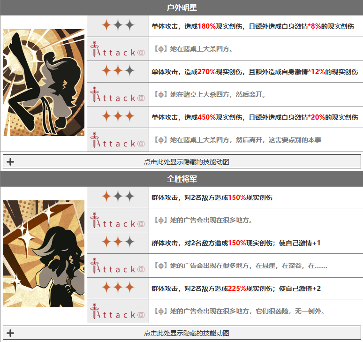The image size is (363, 342).
Task: Select the 270%现实创伤 skill description
Action: point(255,72)
